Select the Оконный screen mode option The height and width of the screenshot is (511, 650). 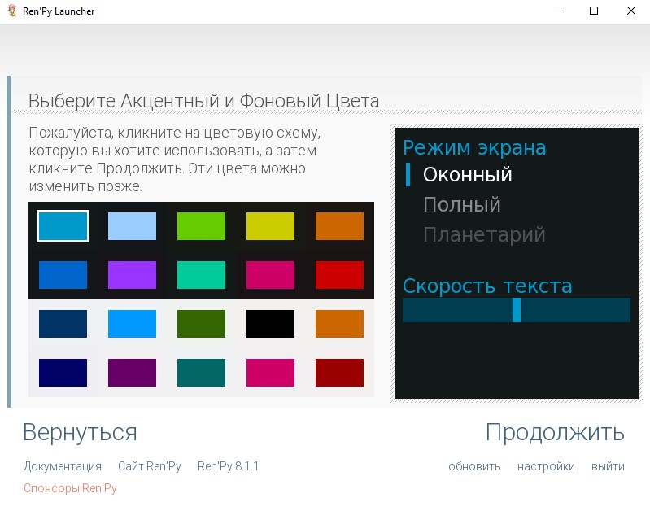coord(467,174)
